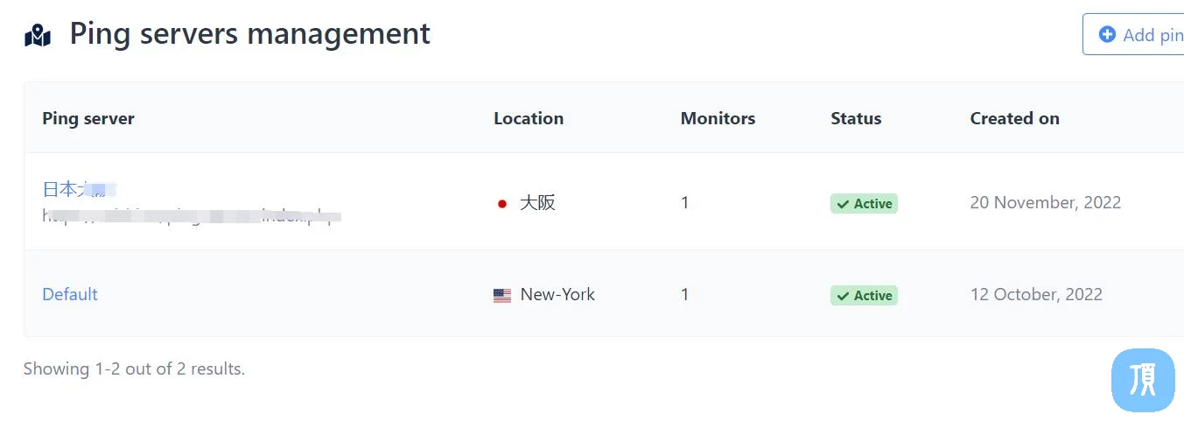Image resolution: width=1184 pixels, height=421 pixels.
Task: Click the Active status badge for New-York server
Action: 864,296
